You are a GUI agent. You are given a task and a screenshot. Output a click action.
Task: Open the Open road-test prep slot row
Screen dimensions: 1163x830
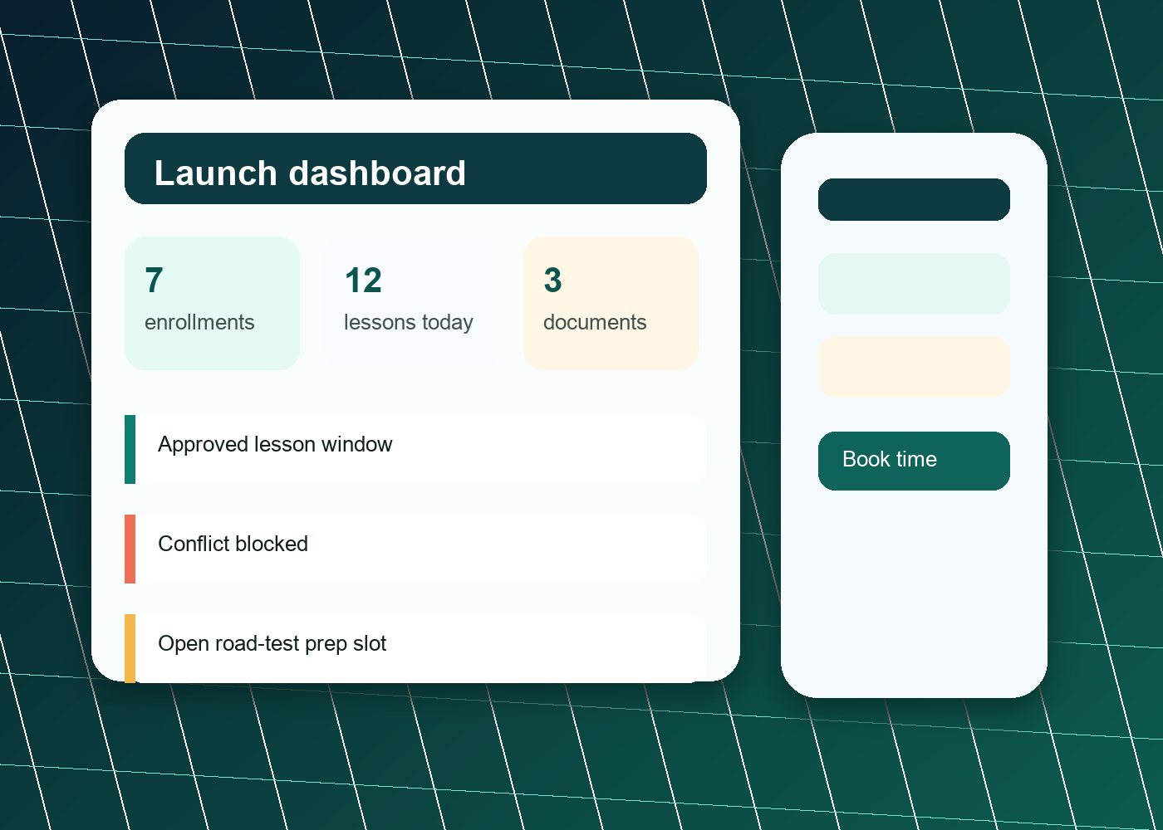click(x=415, y=648)
